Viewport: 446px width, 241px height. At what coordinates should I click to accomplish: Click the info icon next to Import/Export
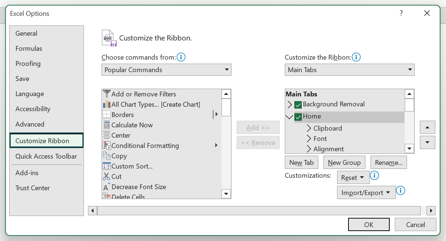click(x=400, y=191)
